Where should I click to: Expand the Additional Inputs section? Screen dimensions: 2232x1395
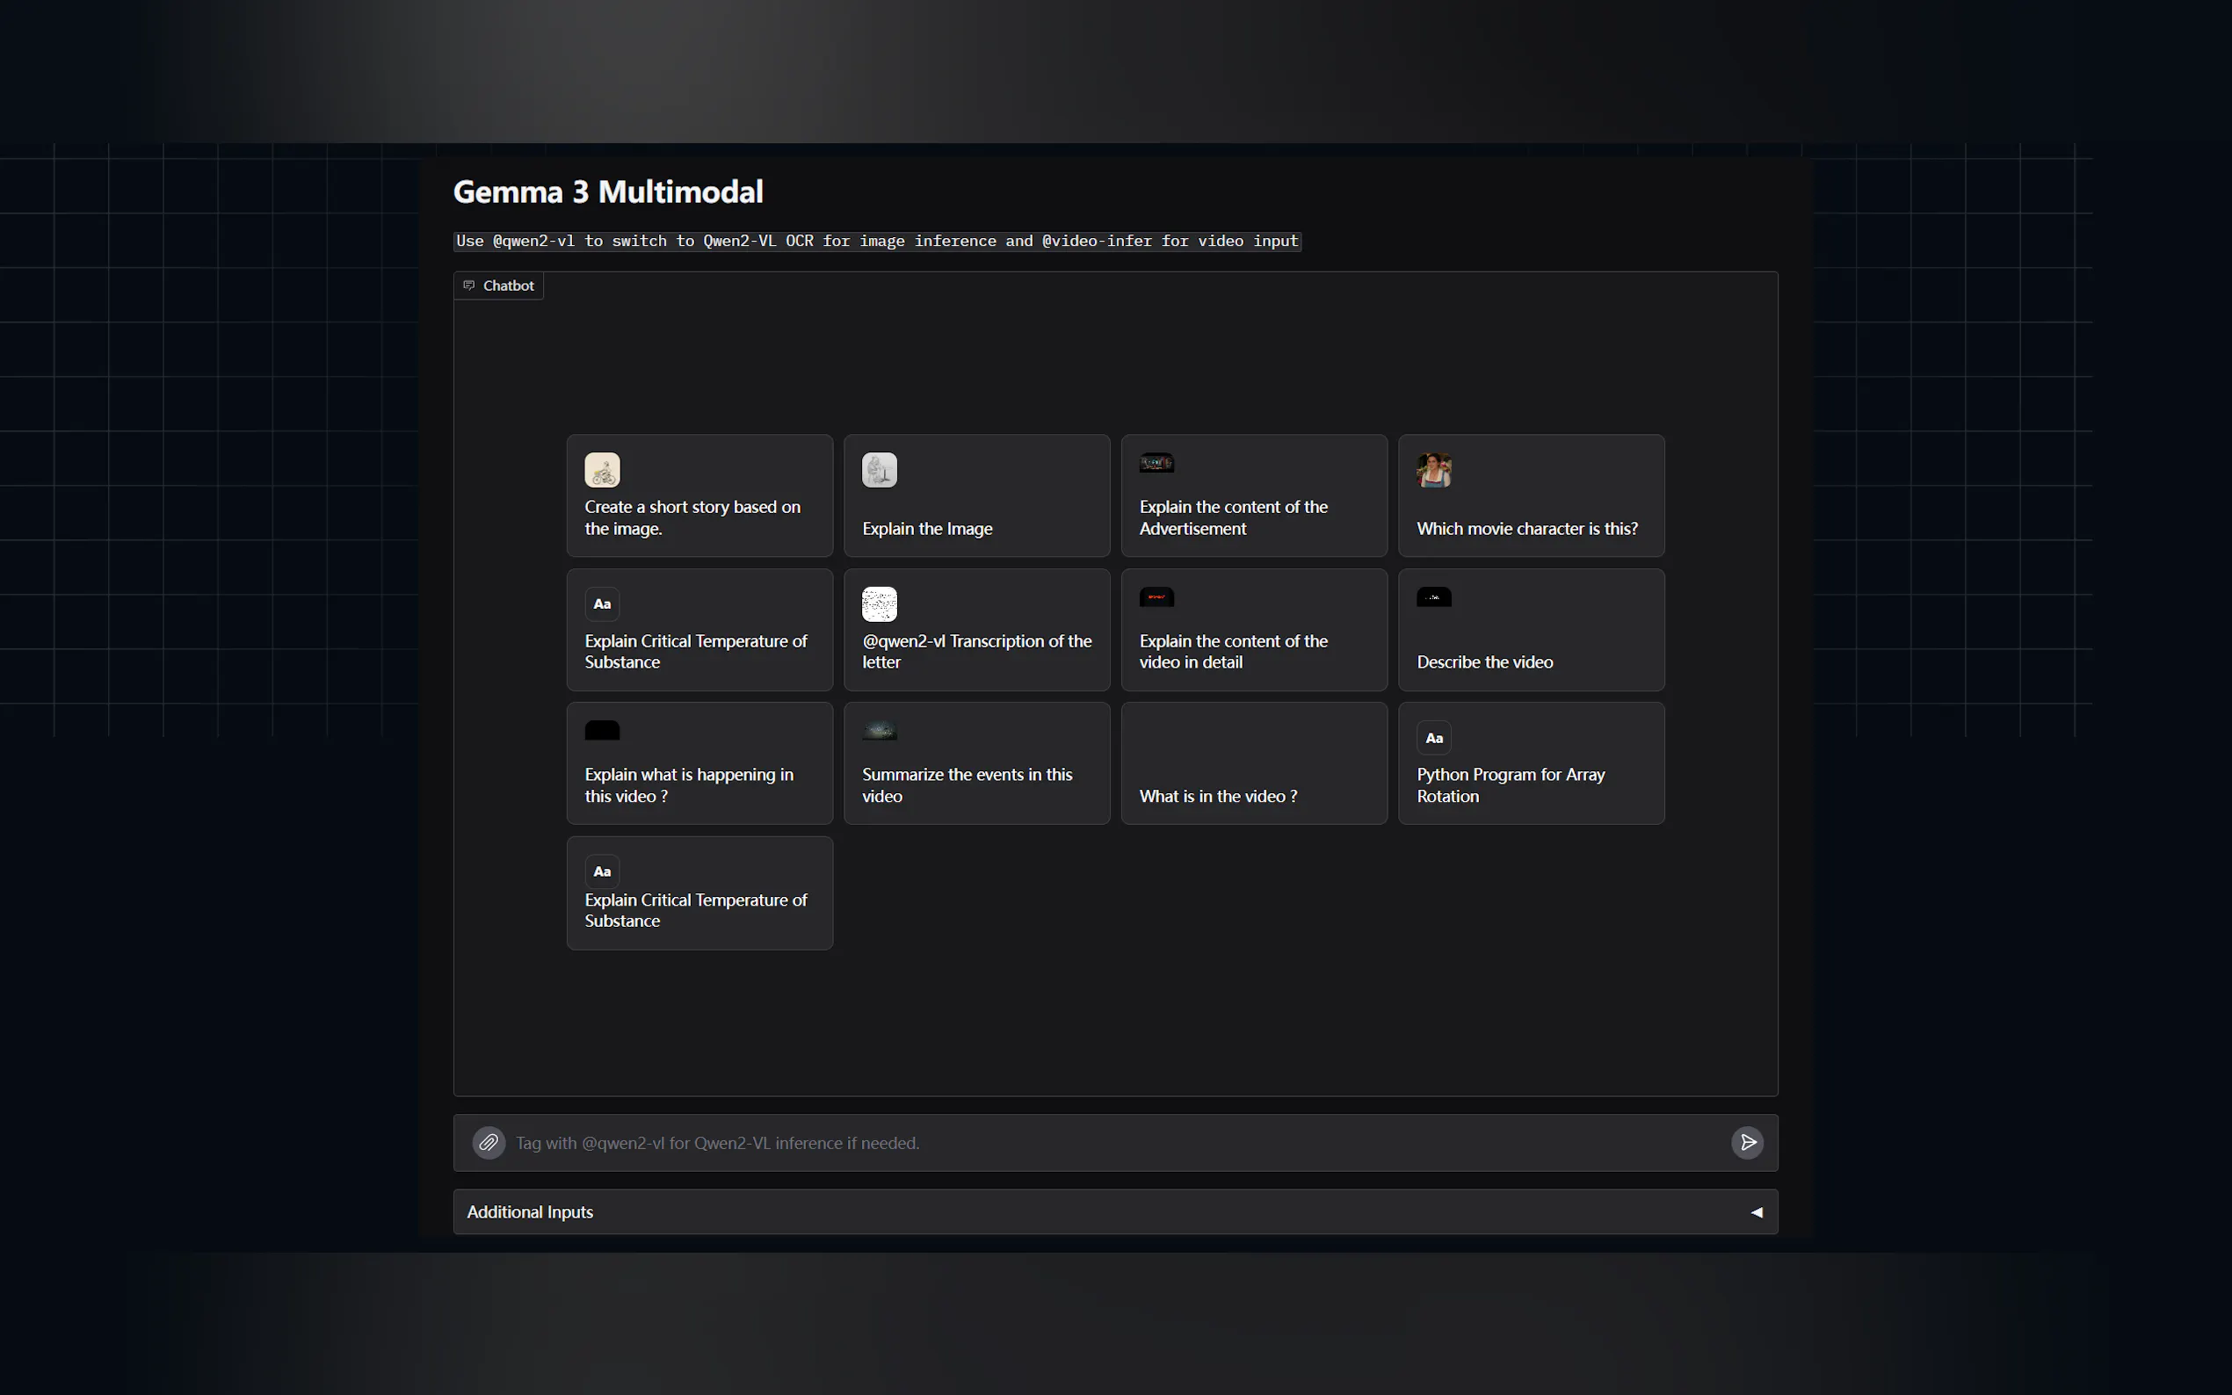tap(530, 1211)
